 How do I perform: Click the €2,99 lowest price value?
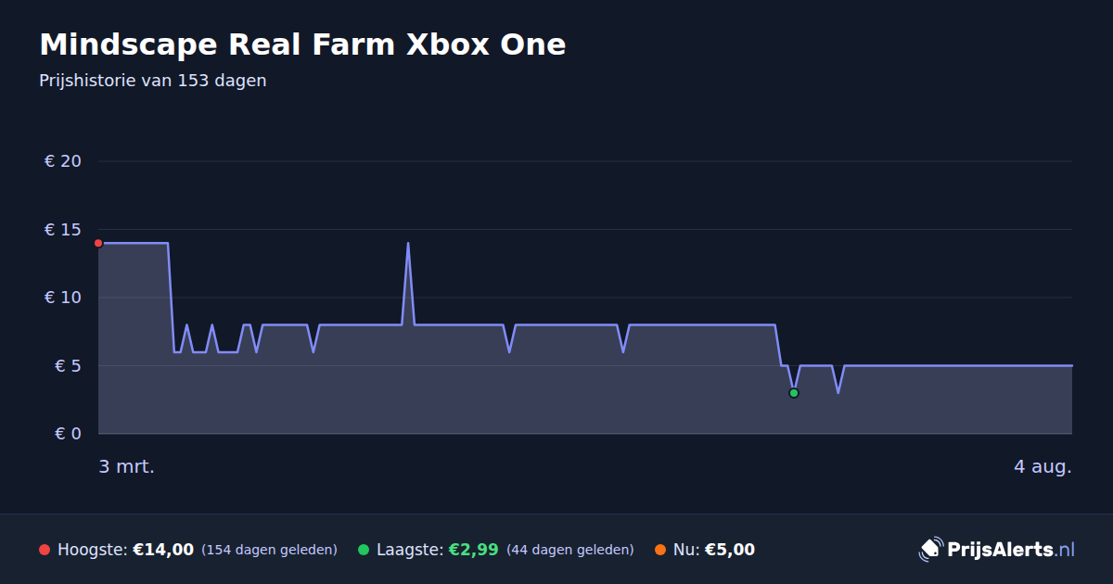473,550
